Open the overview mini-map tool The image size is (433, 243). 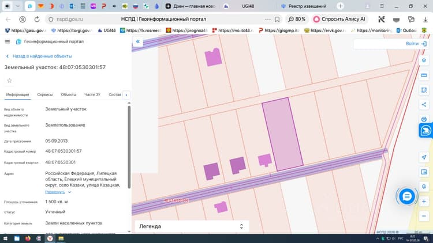pyautogui.click(x=424, y=172)
